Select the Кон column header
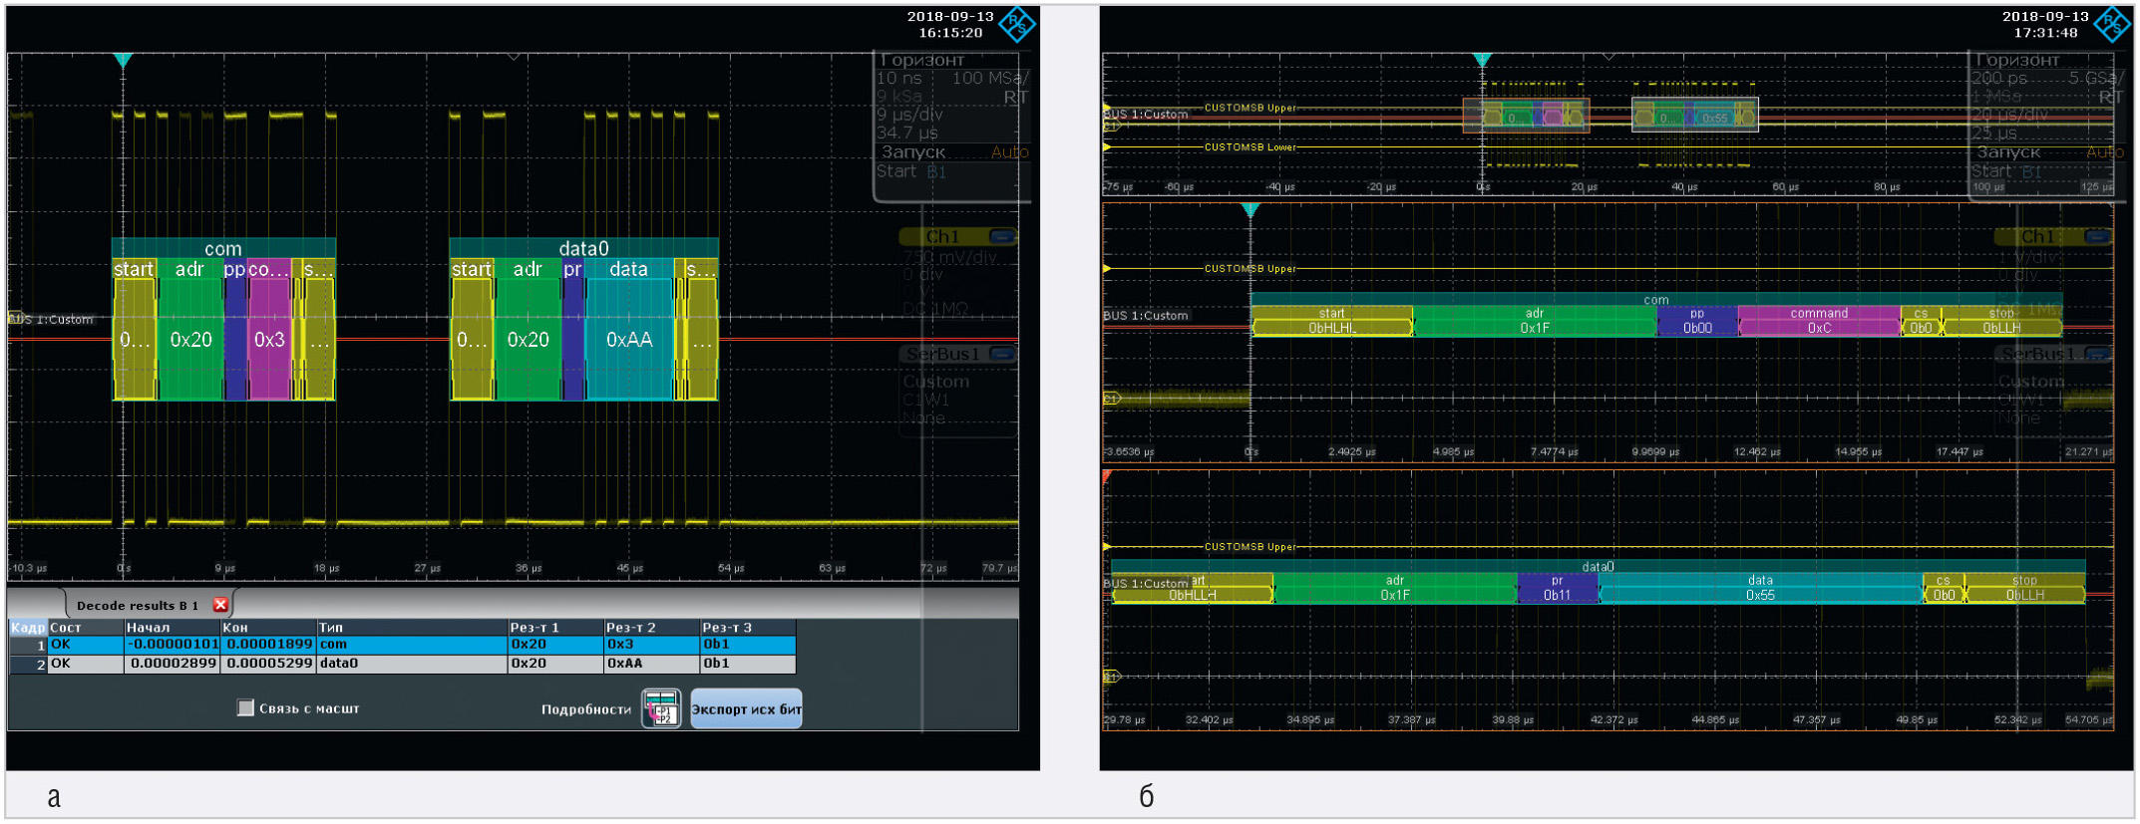Image resolution: width=2140 pixels, height=824 pixels. (x=267, y=628)
